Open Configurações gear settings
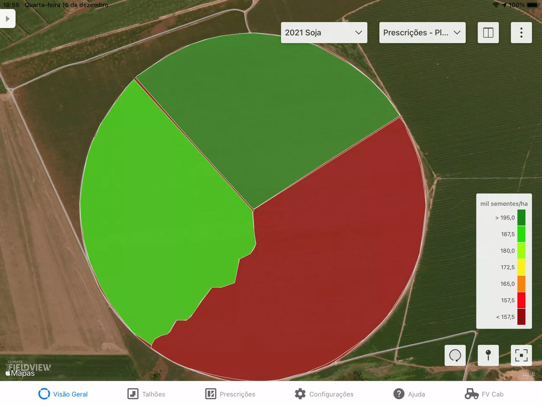 [324, 394]
